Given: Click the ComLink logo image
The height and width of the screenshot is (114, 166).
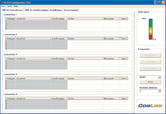Looking at the screenshot, I should pos(150,105).
